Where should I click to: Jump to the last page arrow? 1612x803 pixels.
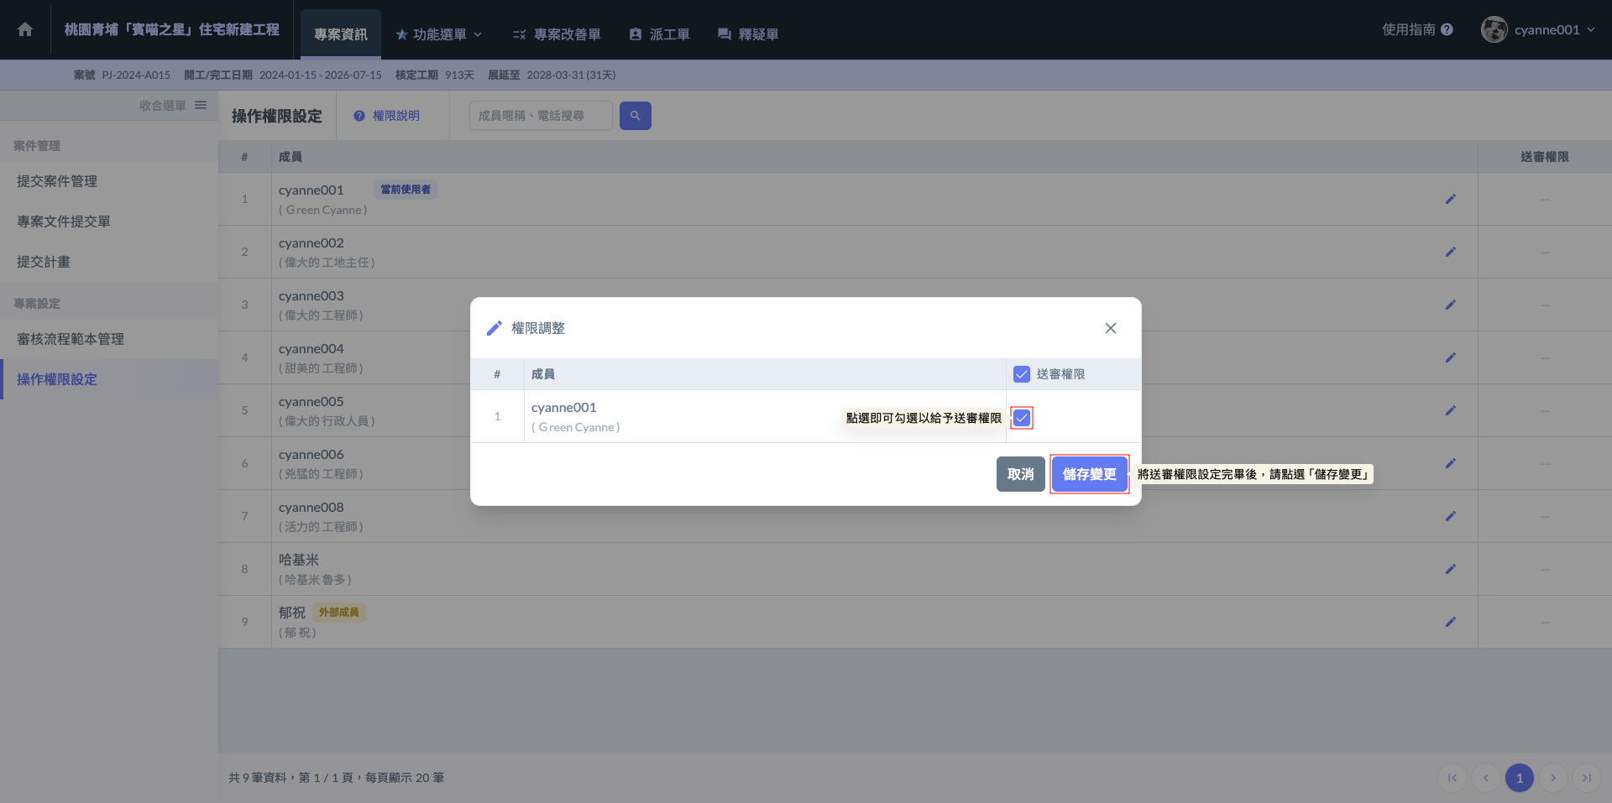(1587, 778)
